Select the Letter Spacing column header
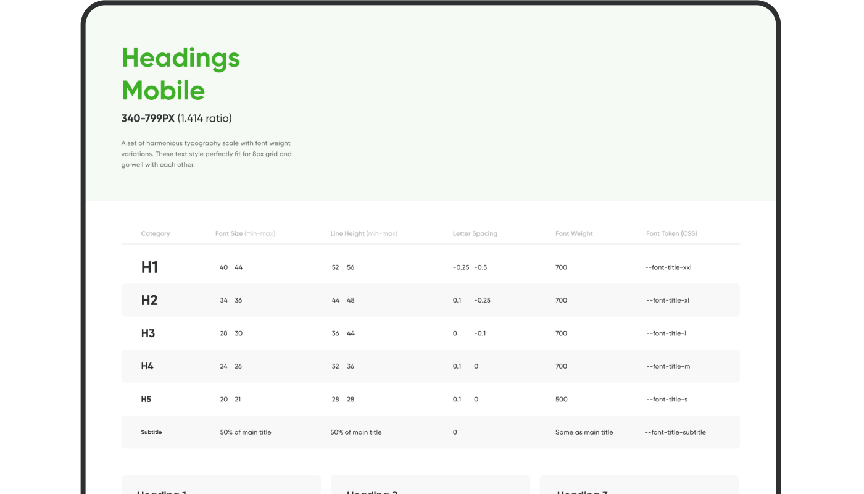 pyautogui.click(x=475, y=233)
